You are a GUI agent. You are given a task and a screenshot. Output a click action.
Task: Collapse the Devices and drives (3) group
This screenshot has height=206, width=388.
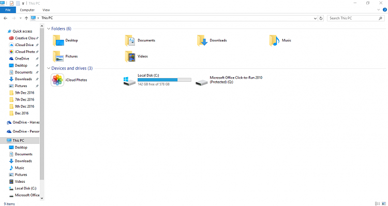49,68
